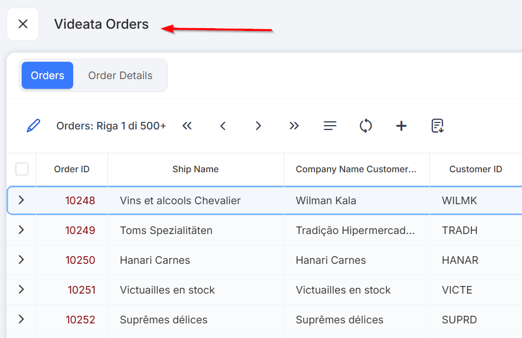This screenshot has width=522, height=338.
Task: Select the Orders tab
Action: click(48, 76)
